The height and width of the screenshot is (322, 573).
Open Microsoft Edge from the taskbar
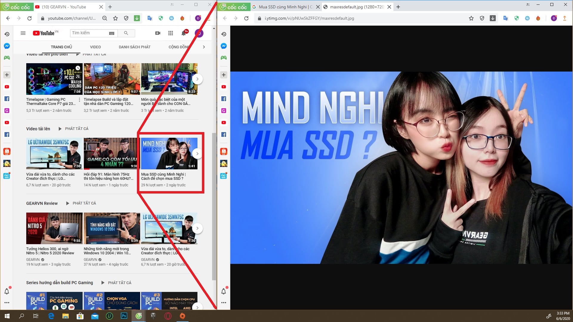point(51,316)
